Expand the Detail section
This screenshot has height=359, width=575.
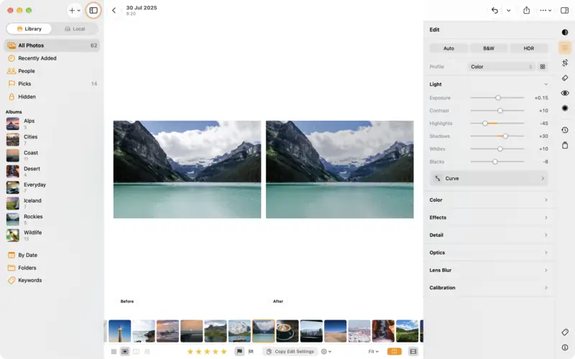[489, 236]
